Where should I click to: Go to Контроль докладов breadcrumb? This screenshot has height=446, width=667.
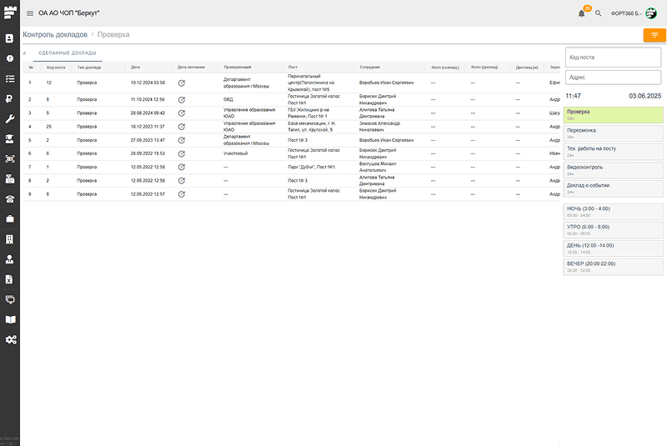(x=58, y=35)
